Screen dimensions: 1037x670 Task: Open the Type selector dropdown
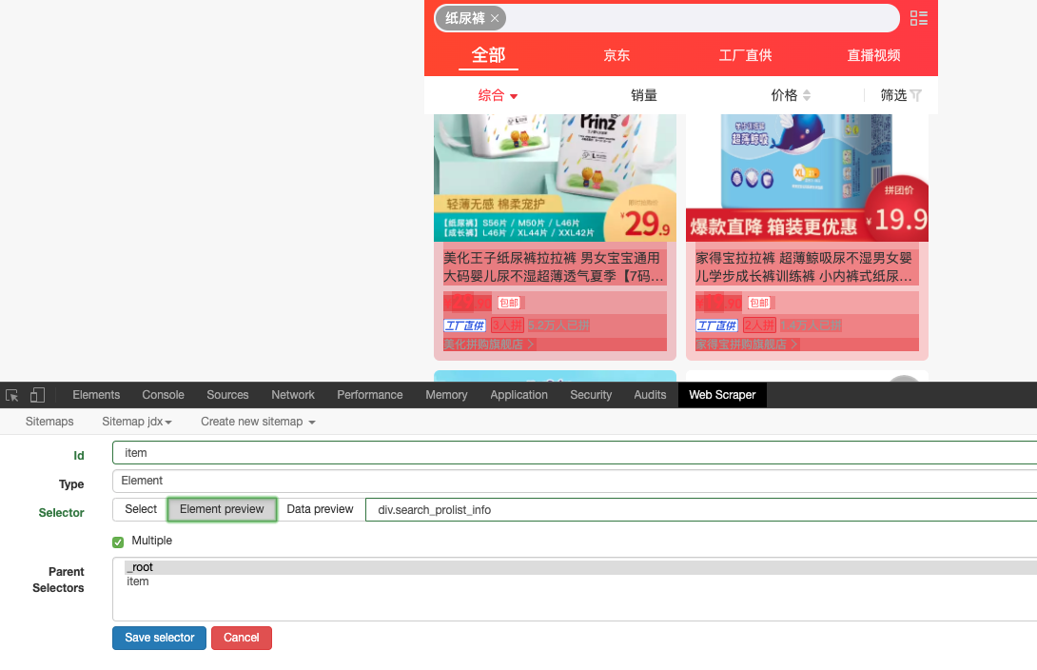tap(575, 481)
